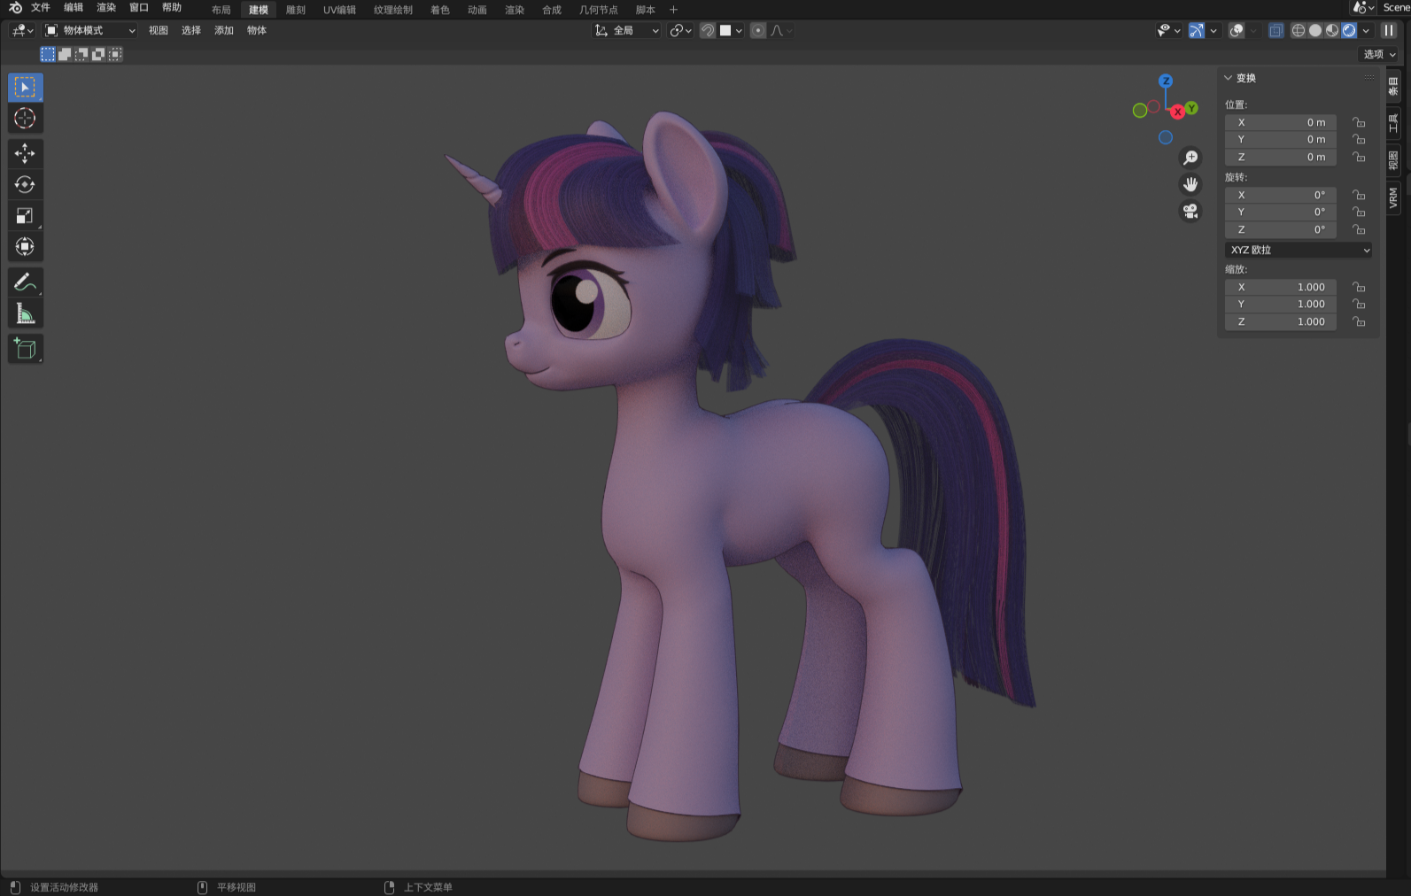The height and width of the screenshot is (896, 1411).
Task: Open the viewport shading options dropdown
Action: [1366, 30]
